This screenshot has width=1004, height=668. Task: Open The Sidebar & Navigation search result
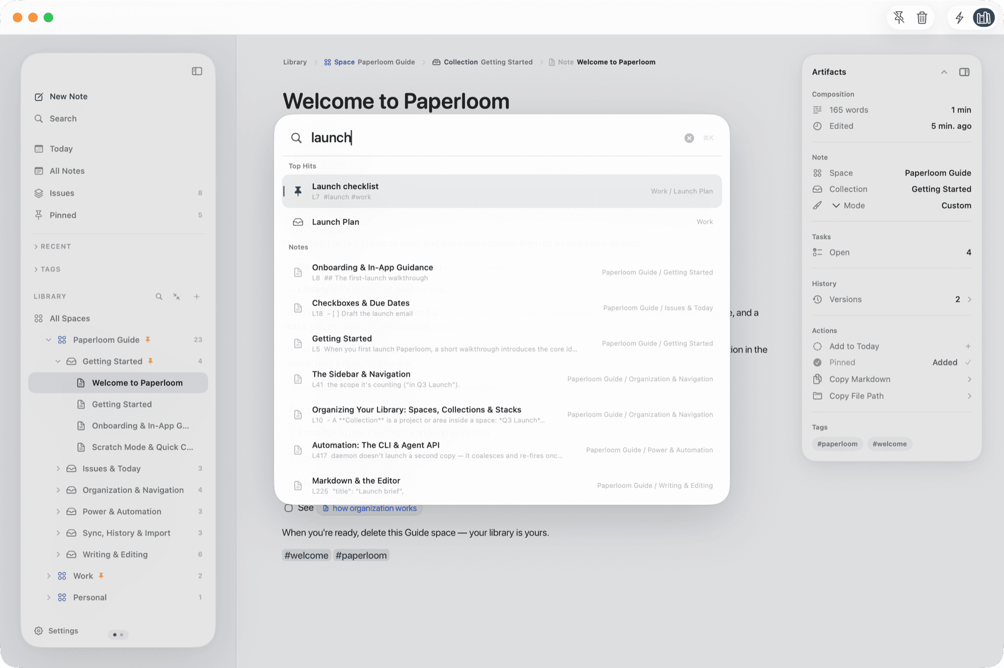coord(502,379)
